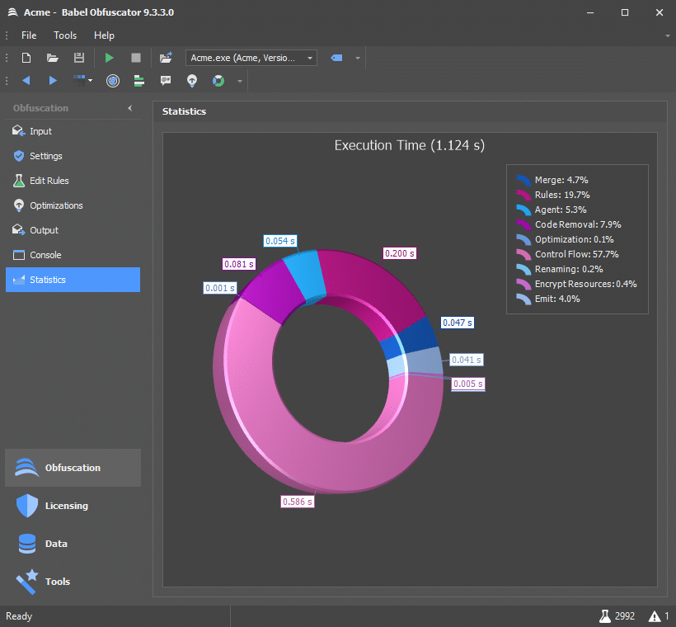Open the File menu
The width and height of the screenshot is (676, 627).
29,35
